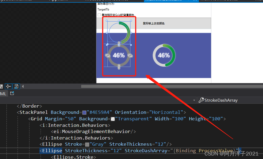Click the 鼠标移上去变颜色 button in the preview
This screenshot has width=263, height=159.
[153, 23]
